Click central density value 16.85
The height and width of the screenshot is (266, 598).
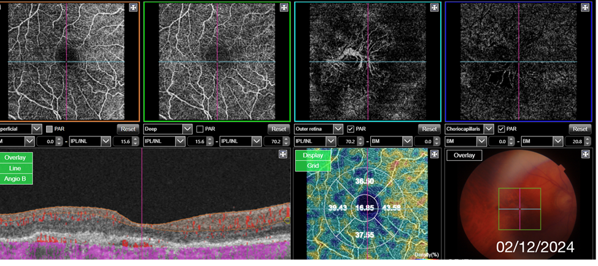pyautogui.click(x=364, y=208)
